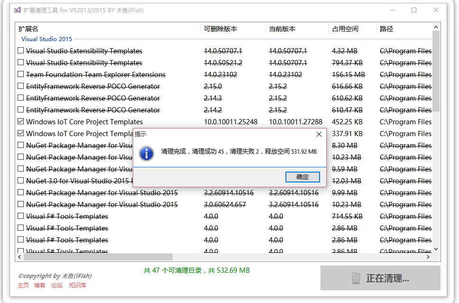
Task: Click the 确定 button in the dialog
Action: tap(303, 177)
